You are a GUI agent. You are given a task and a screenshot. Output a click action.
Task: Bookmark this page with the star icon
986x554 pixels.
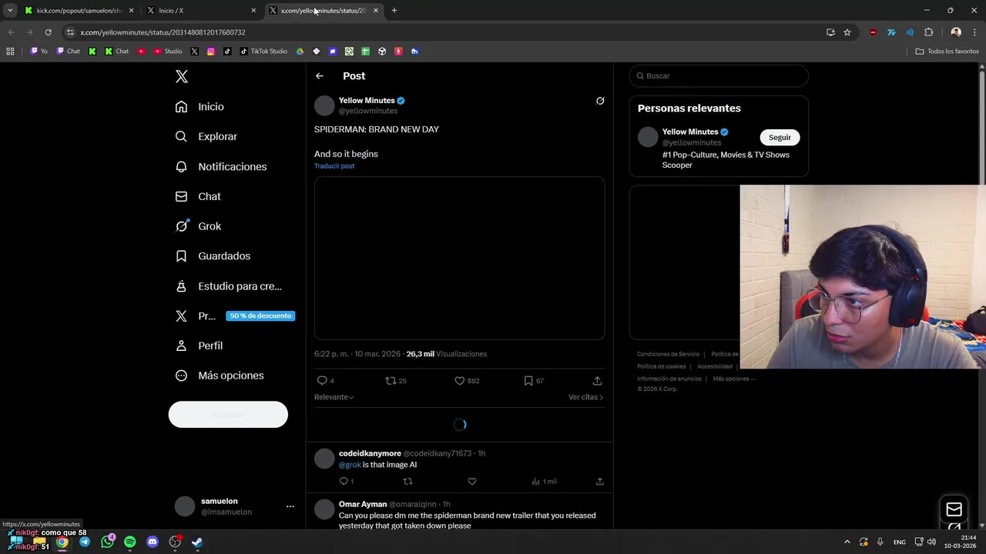(x=847, y=32)
